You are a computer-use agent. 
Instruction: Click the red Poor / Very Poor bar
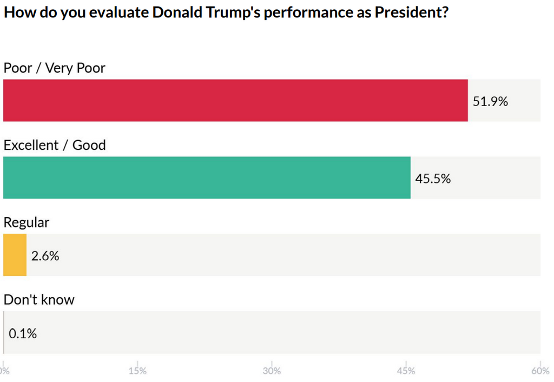coord(235,101)
